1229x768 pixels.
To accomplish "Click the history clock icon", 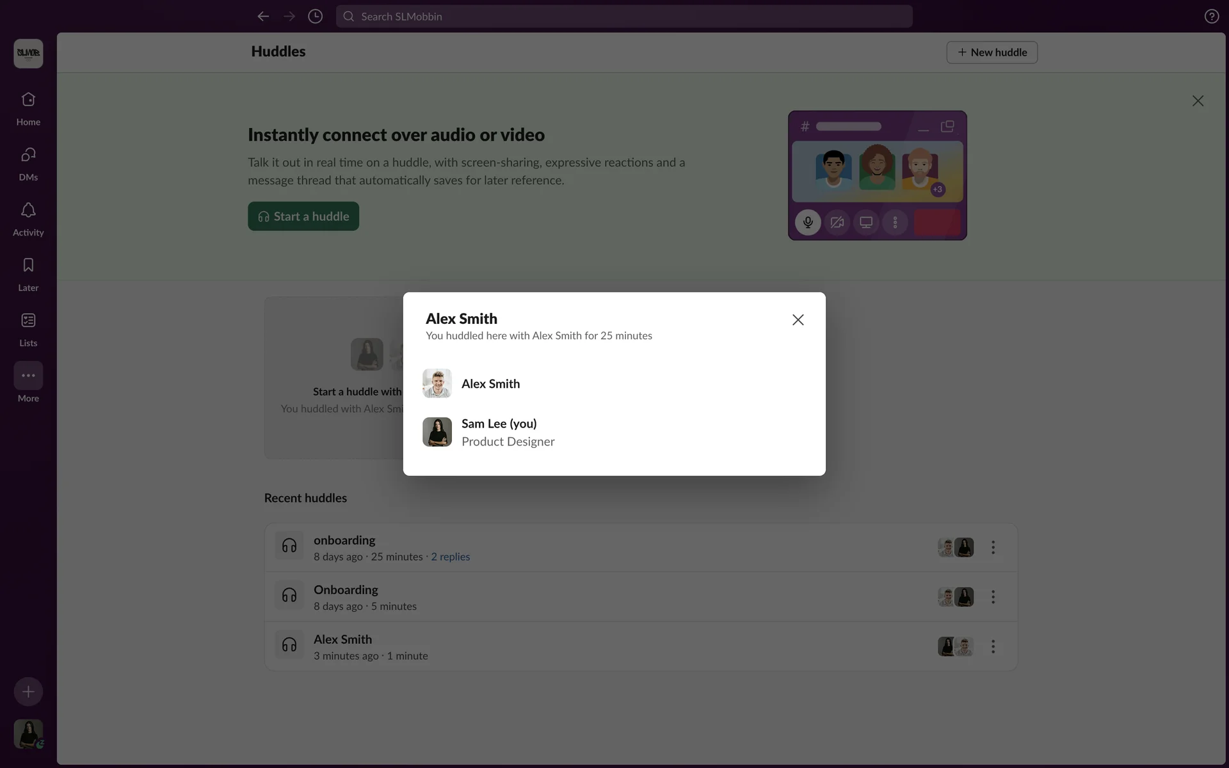I will coord(315,17).
